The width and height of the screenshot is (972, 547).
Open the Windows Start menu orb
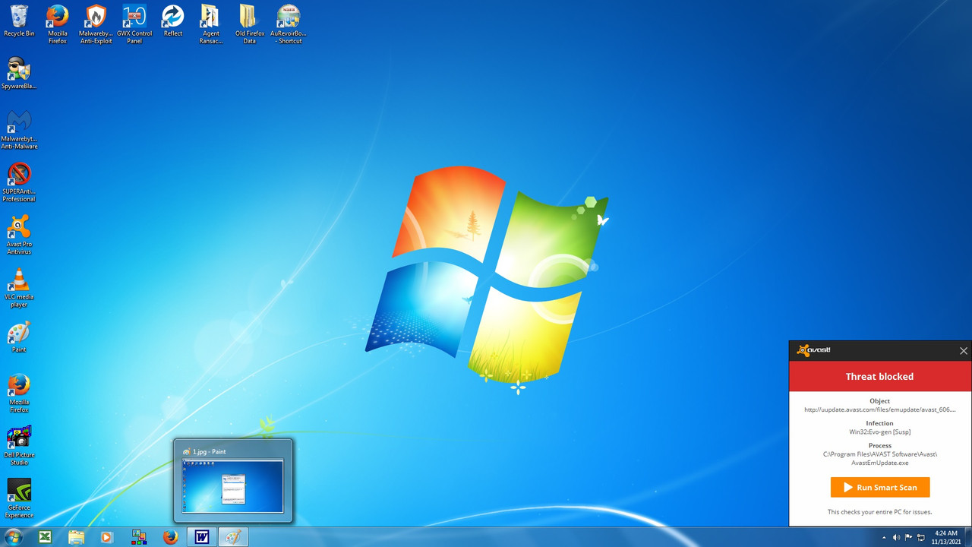click(14, 537)
